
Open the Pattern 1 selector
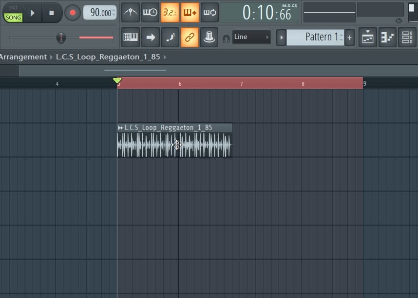315,37
